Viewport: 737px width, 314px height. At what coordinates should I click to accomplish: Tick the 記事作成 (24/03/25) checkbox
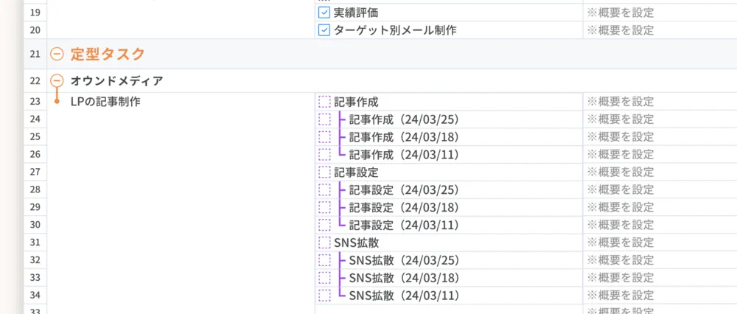[x=324, y=119]
